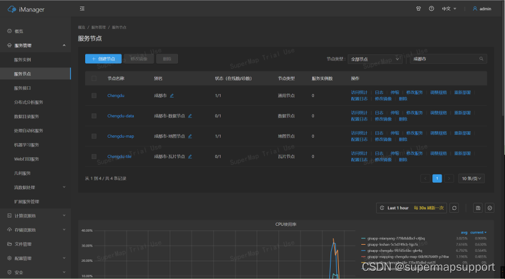Image resolution: width=505 pixels, height=279 pixels.
Task: Select 分布式分析服务 in the sidebar
Action: [28, 102]
